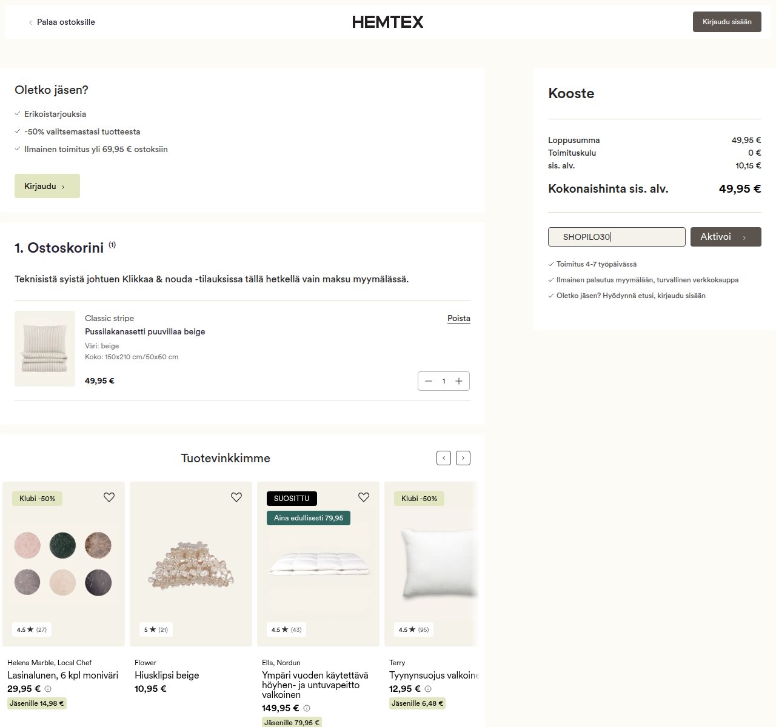This screenshot has width=776, height=727.
Task: Show next product recommendations arrow
Action: click(463, 458)
